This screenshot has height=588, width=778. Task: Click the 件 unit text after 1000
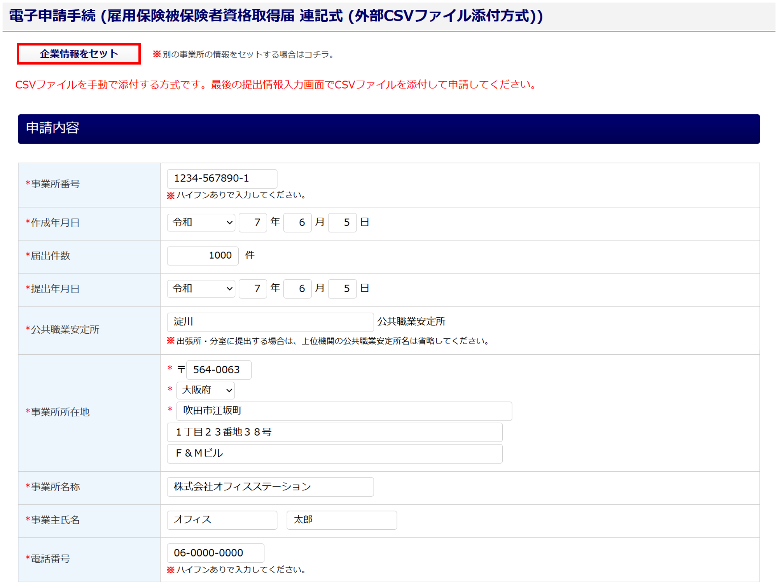(250, 255)
